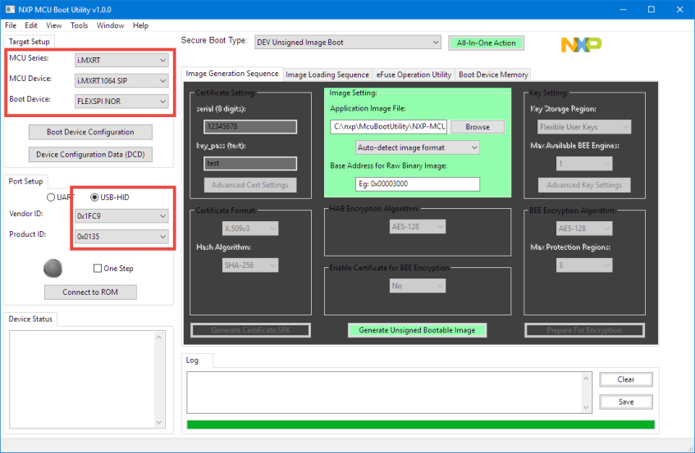Click the Boot Device Configuration button

[90, 132]
